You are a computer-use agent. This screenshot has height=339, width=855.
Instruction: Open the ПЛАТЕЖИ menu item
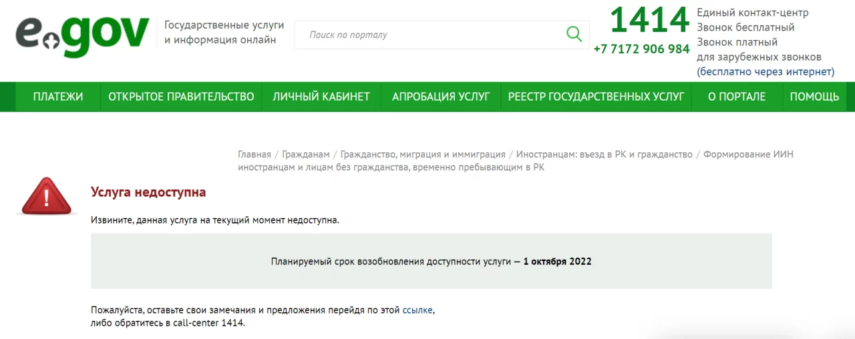58,97
